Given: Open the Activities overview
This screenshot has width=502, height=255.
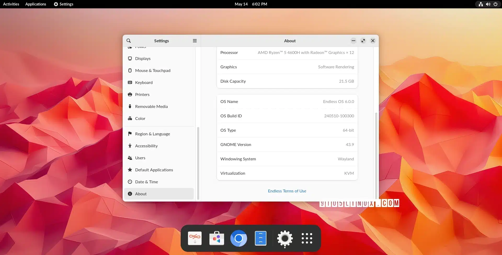Looking at the screenshot, I should click(x=11, y=4).
